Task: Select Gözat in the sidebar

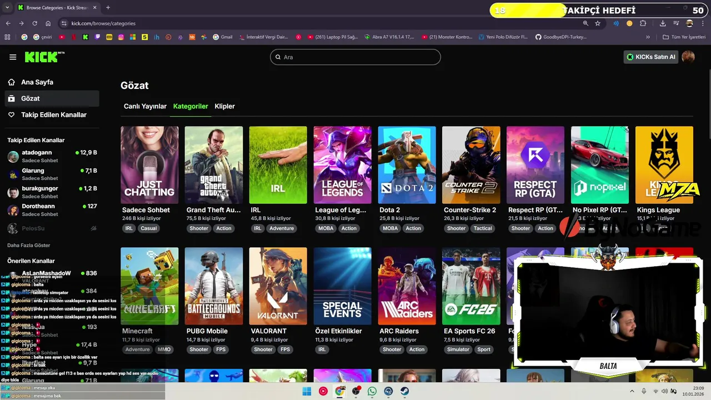Action: 53,98
